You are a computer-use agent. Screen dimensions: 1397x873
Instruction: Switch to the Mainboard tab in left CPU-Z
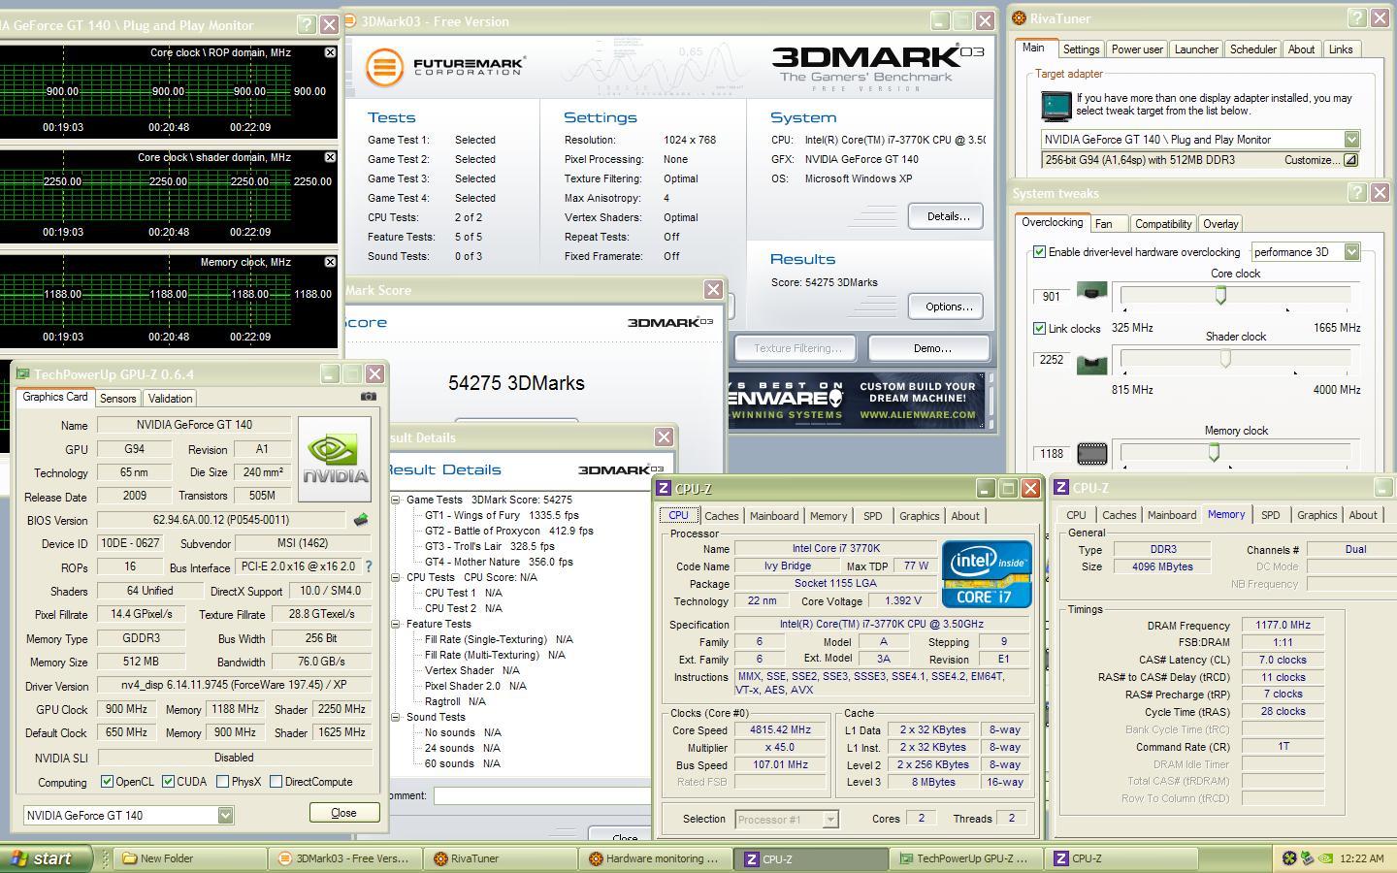774,516
